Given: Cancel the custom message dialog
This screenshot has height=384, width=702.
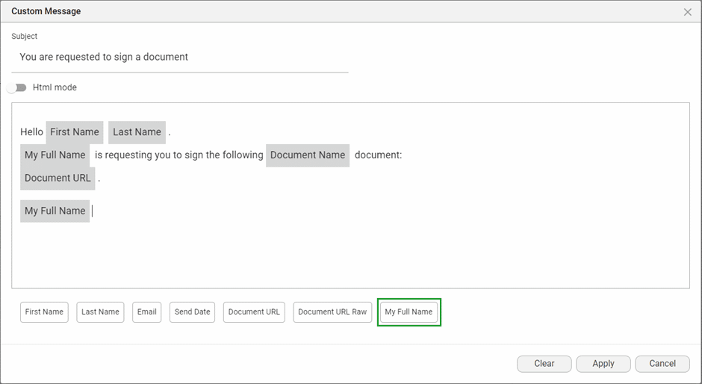Looking at the screenshot, I should [x=662, y=364].
